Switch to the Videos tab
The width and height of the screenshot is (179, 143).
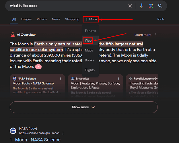click(x=42, y=19)
